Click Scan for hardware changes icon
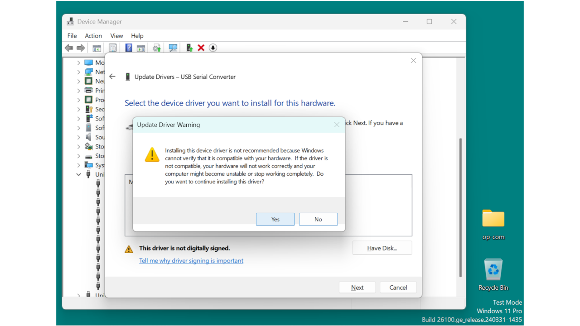The height and width of the screenshot is (326, 580). (x=173, y=48)
